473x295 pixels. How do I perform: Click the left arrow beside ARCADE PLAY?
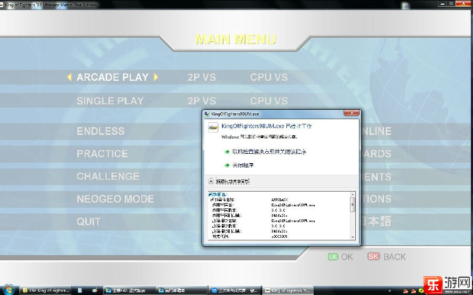(x=69, y=77)
